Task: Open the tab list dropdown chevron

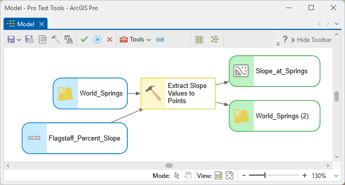Action: [336, 24]
